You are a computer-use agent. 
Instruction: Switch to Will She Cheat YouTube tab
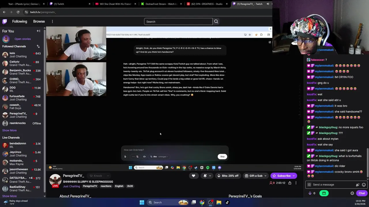[x=115, y=4]
